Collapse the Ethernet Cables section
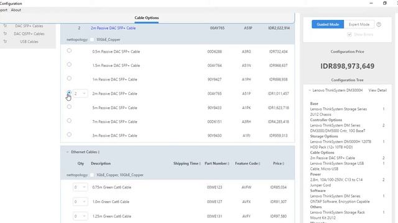The height and width of the screenshot is (223, 398). [x=67, y=152]
